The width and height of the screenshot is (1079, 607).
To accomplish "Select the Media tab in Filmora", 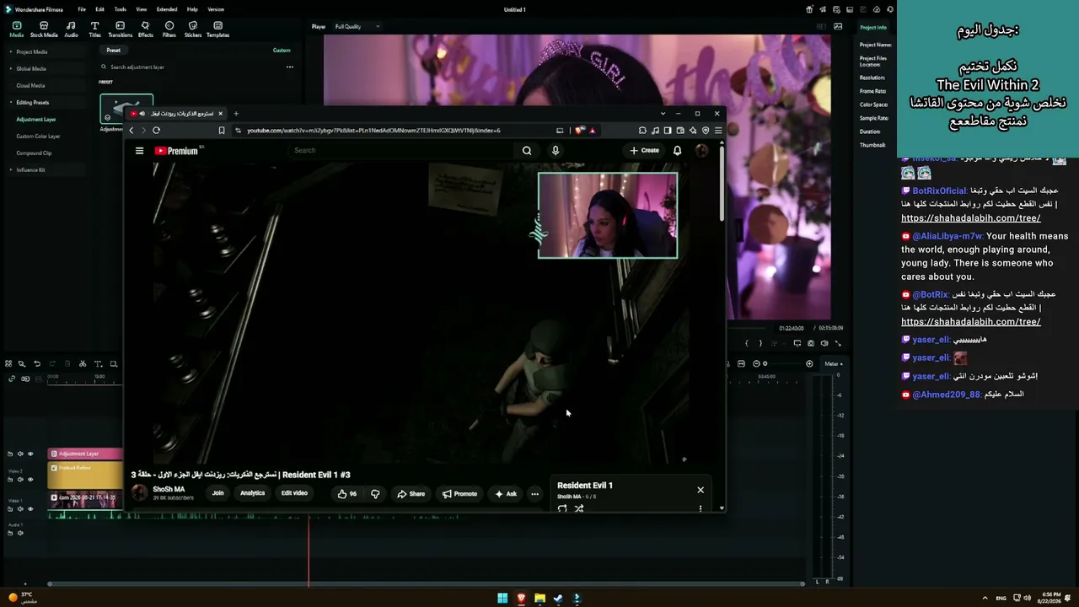I will [x=17, y=30].
